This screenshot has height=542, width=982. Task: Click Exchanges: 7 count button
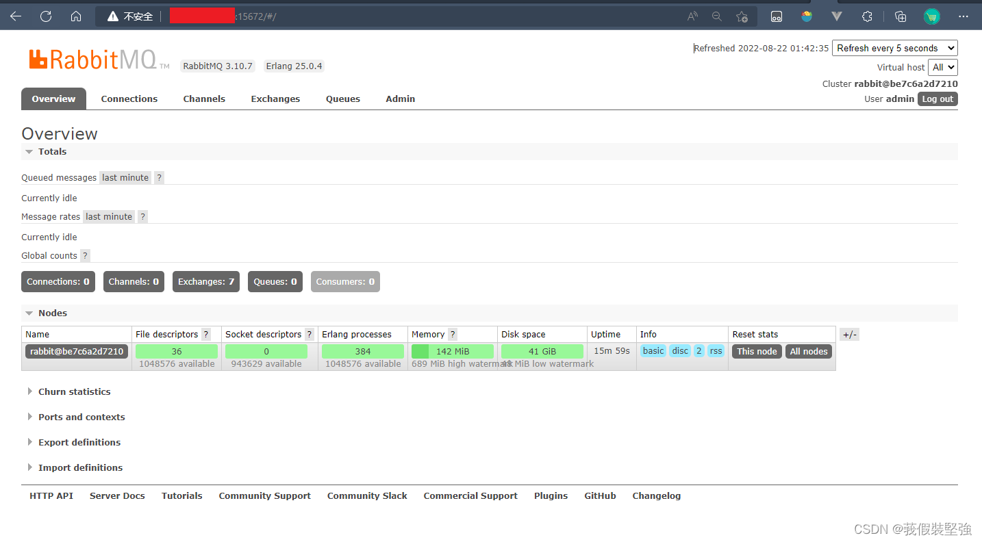206,281
